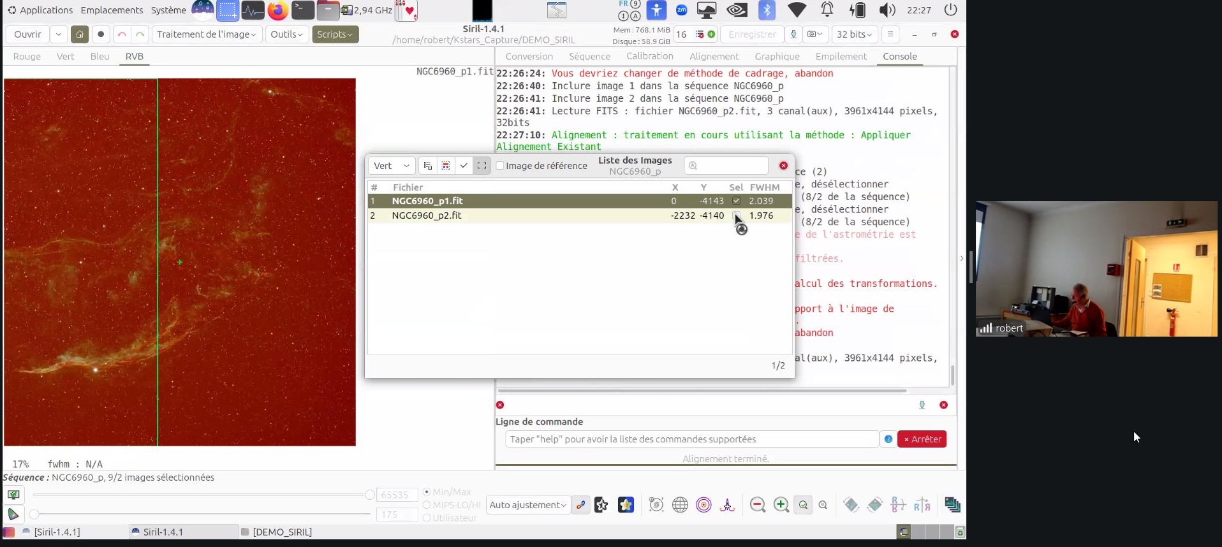Image resolution: width=1222 pixels, height=547 pixels.
Task: Click the command line input field
Action: (691, 439)
